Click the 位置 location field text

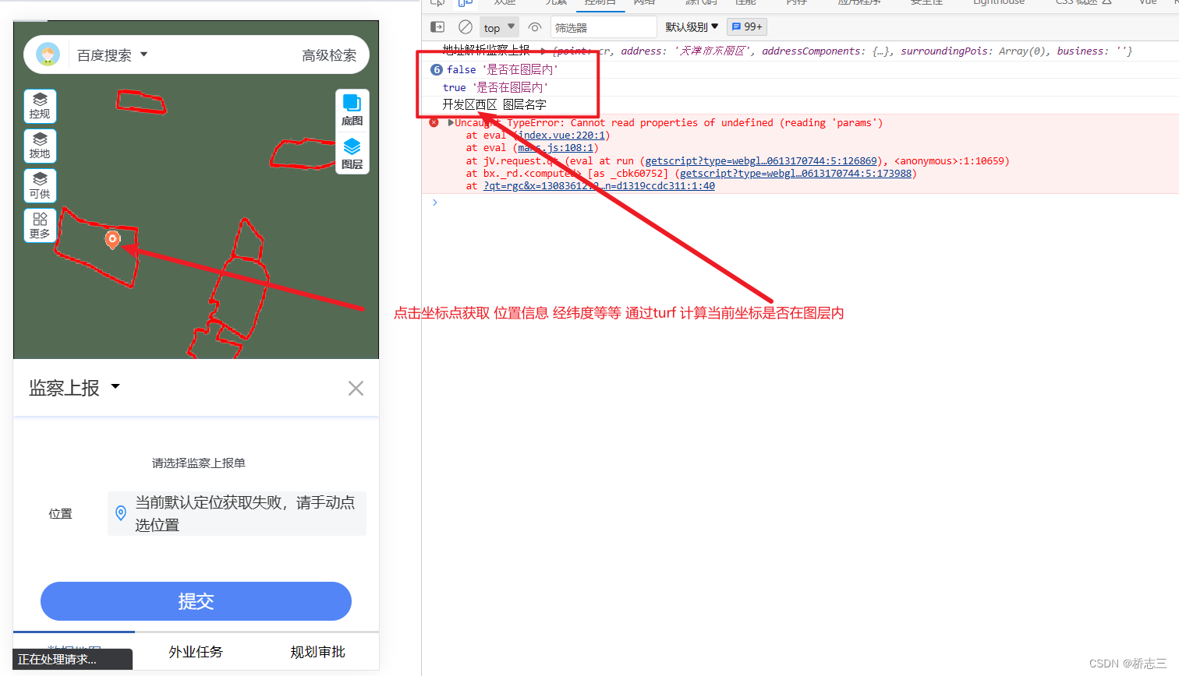(245, 513)
